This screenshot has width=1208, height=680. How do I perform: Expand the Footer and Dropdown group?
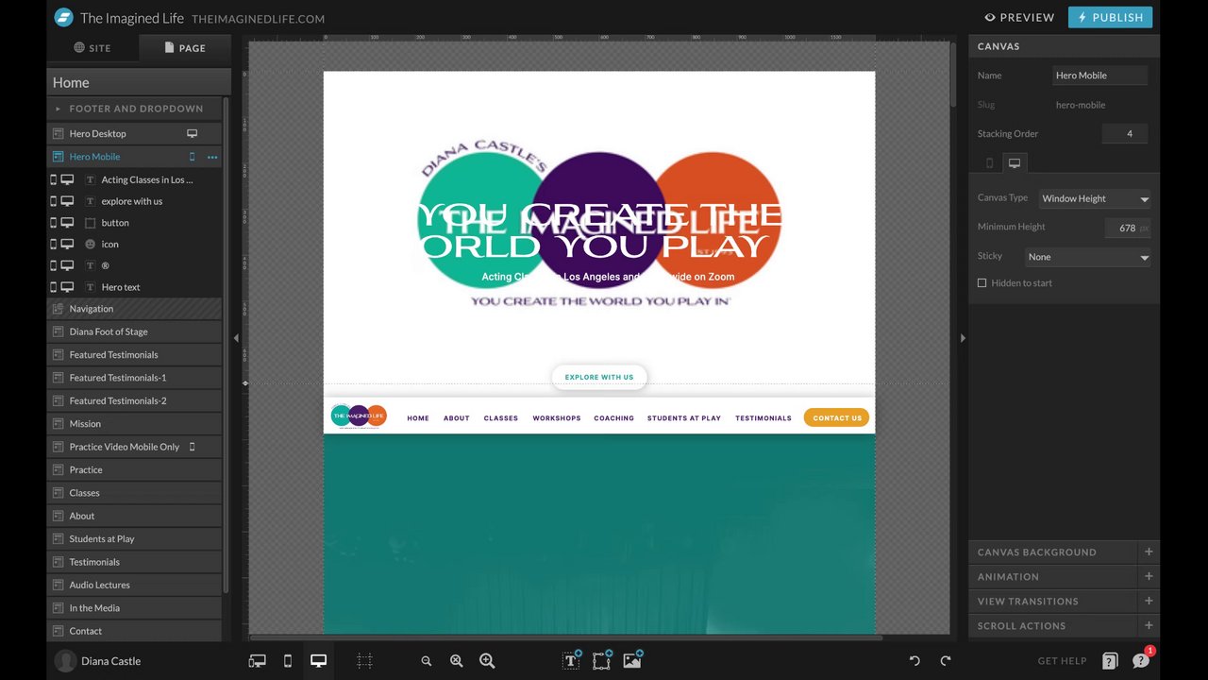(134, 109)
